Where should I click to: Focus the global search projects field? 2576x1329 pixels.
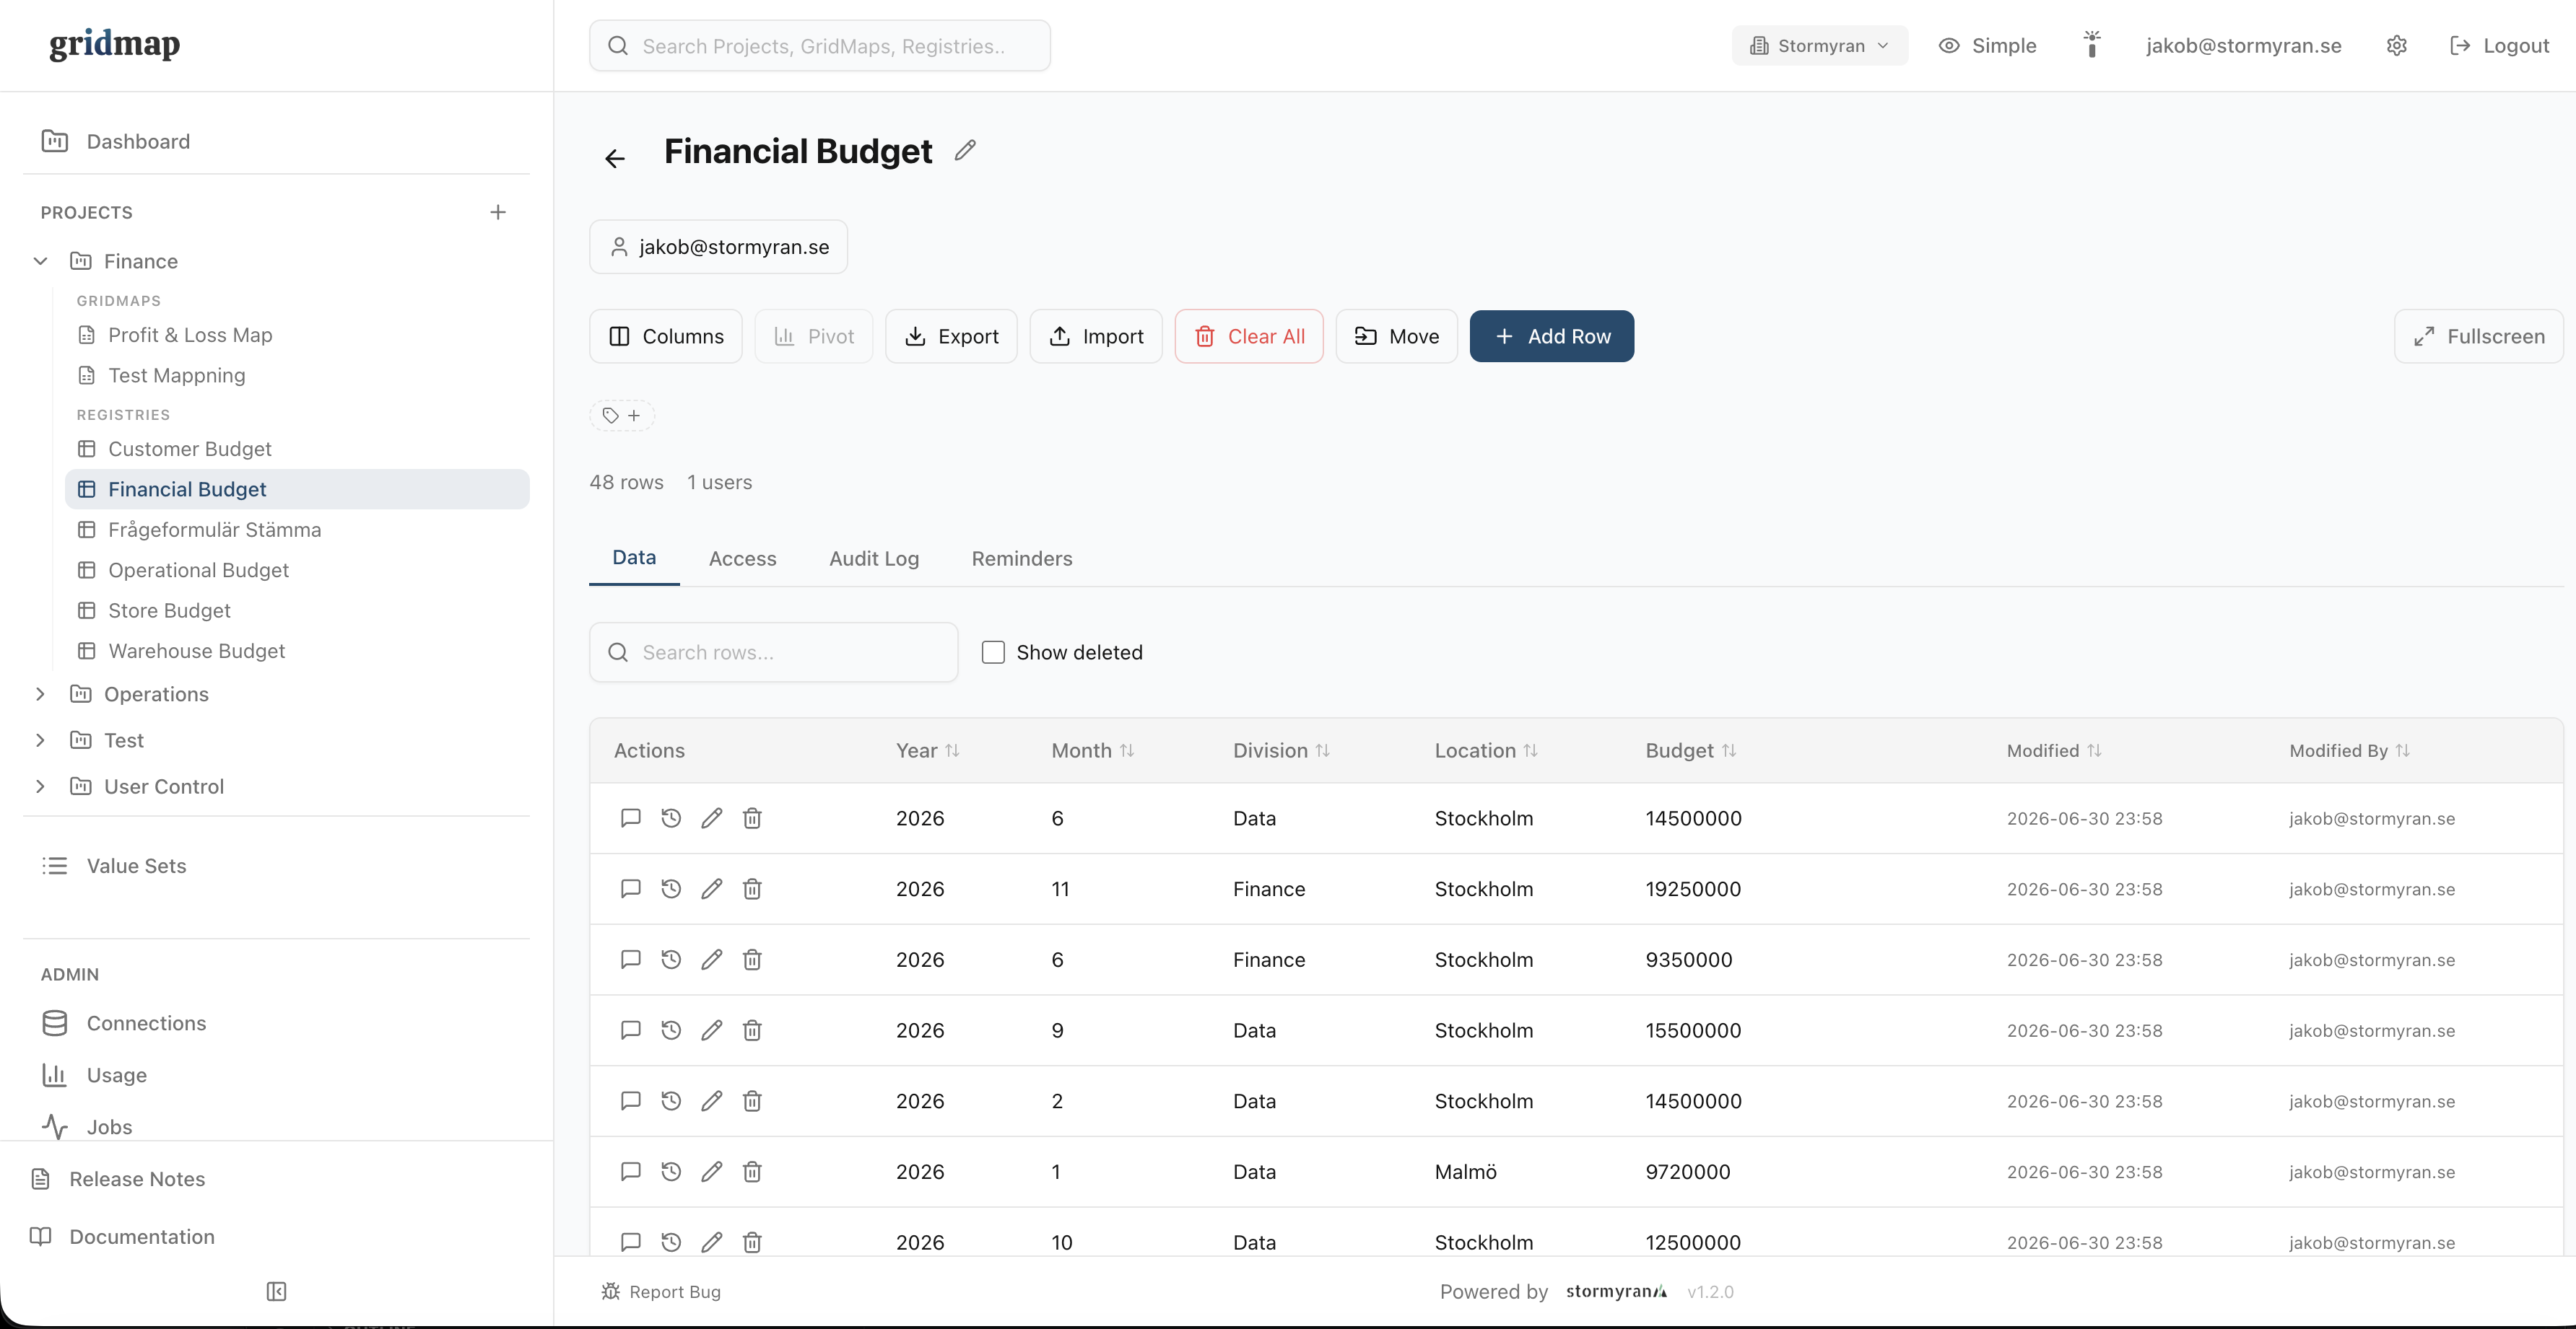(819, 46)
